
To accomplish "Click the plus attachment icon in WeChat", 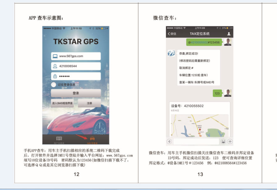I will pyautogui.click(x=230, y=141).
